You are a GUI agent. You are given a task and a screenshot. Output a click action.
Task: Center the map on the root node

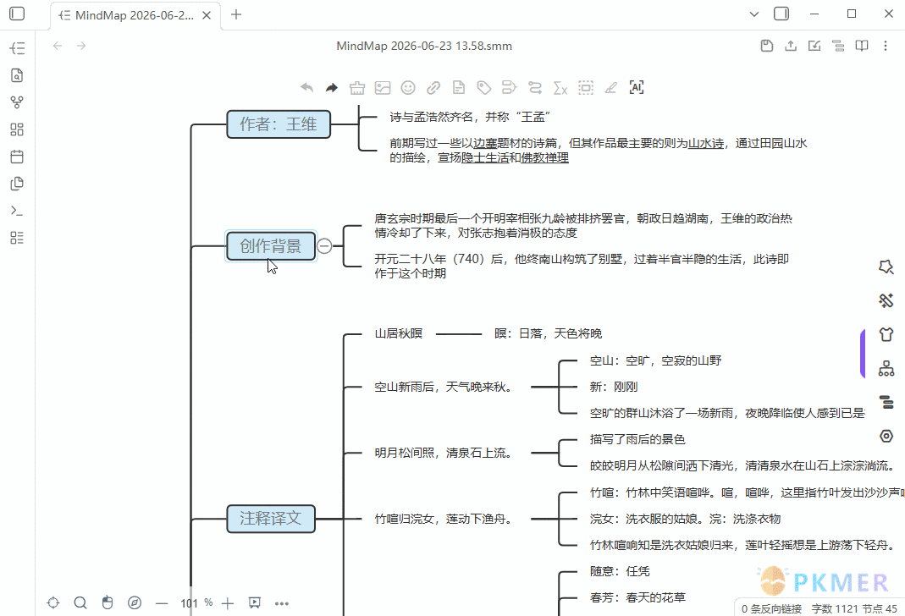[53, 602]
